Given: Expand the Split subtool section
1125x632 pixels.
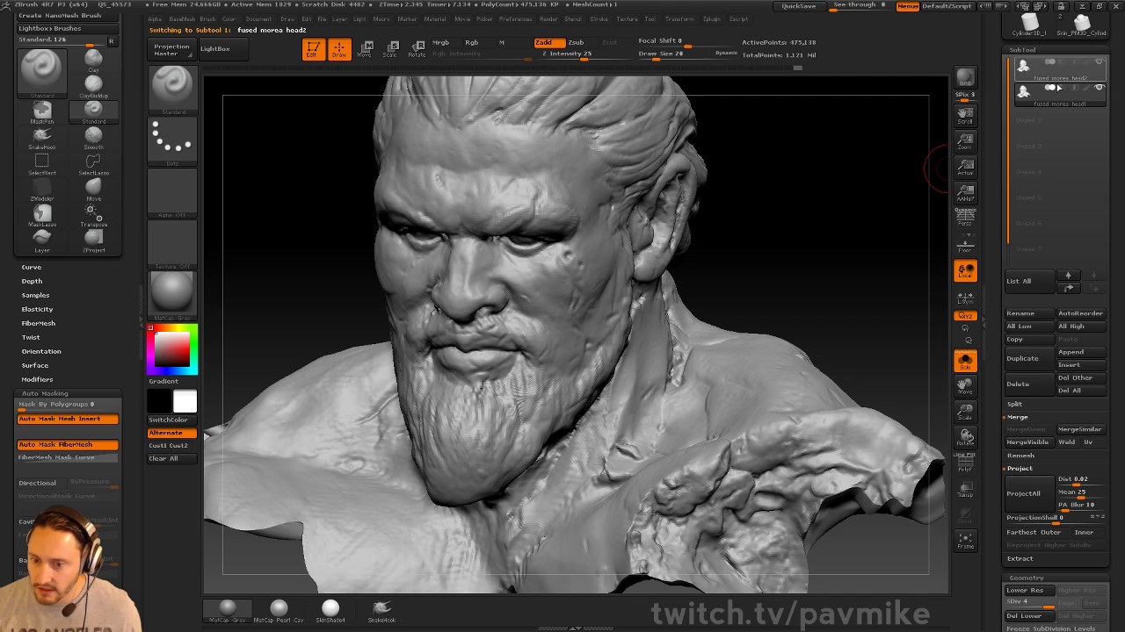Looking at the screenshot, I should tap(1015, 404).
